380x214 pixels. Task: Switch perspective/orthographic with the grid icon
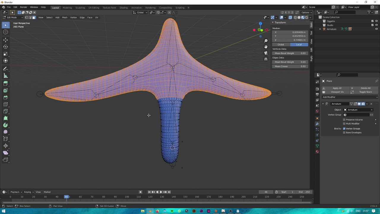[x=266, y=59]
